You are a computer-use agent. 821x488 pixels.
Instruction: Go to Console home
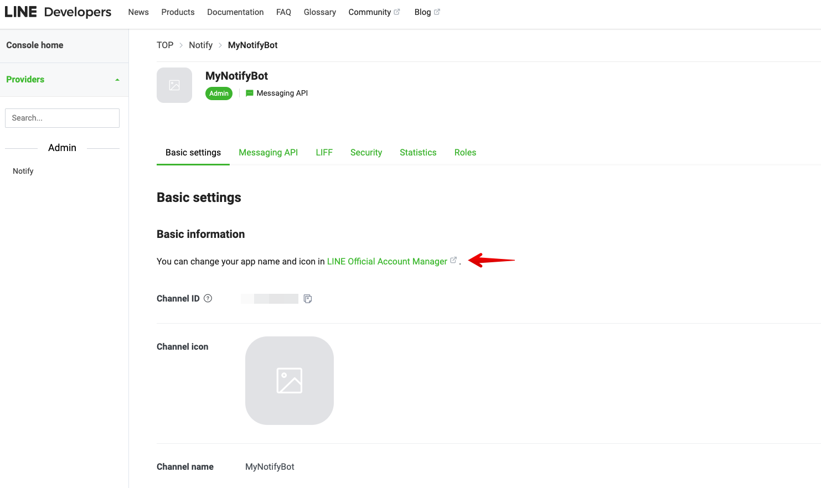click(35, 45)
